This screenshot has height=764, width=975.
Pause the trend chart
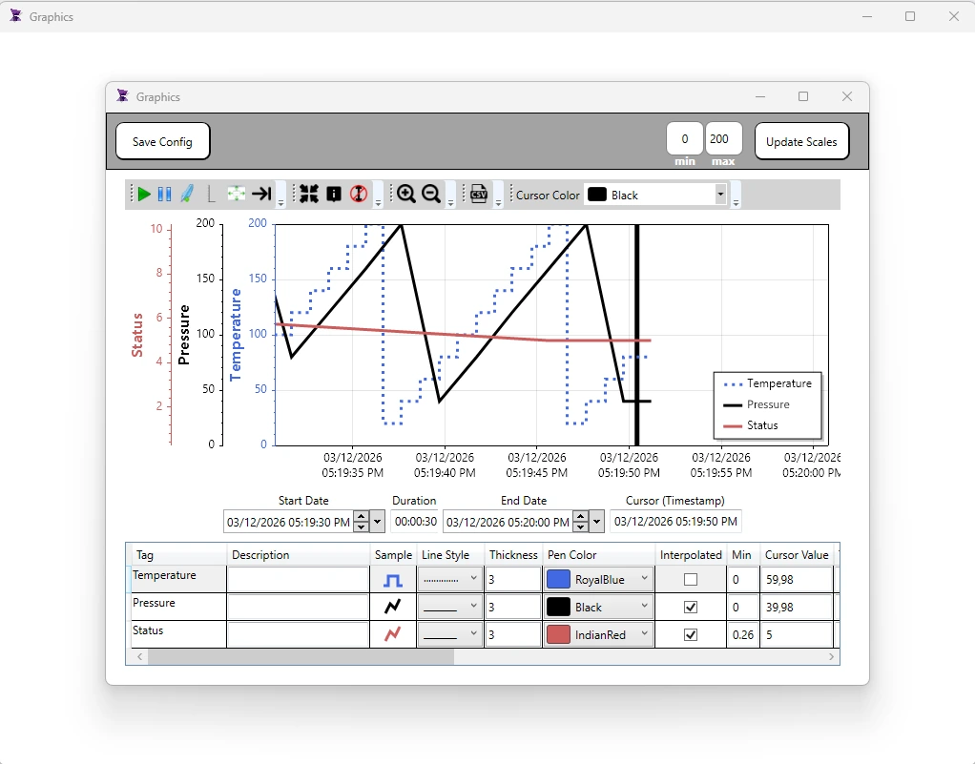pos(164,195)
